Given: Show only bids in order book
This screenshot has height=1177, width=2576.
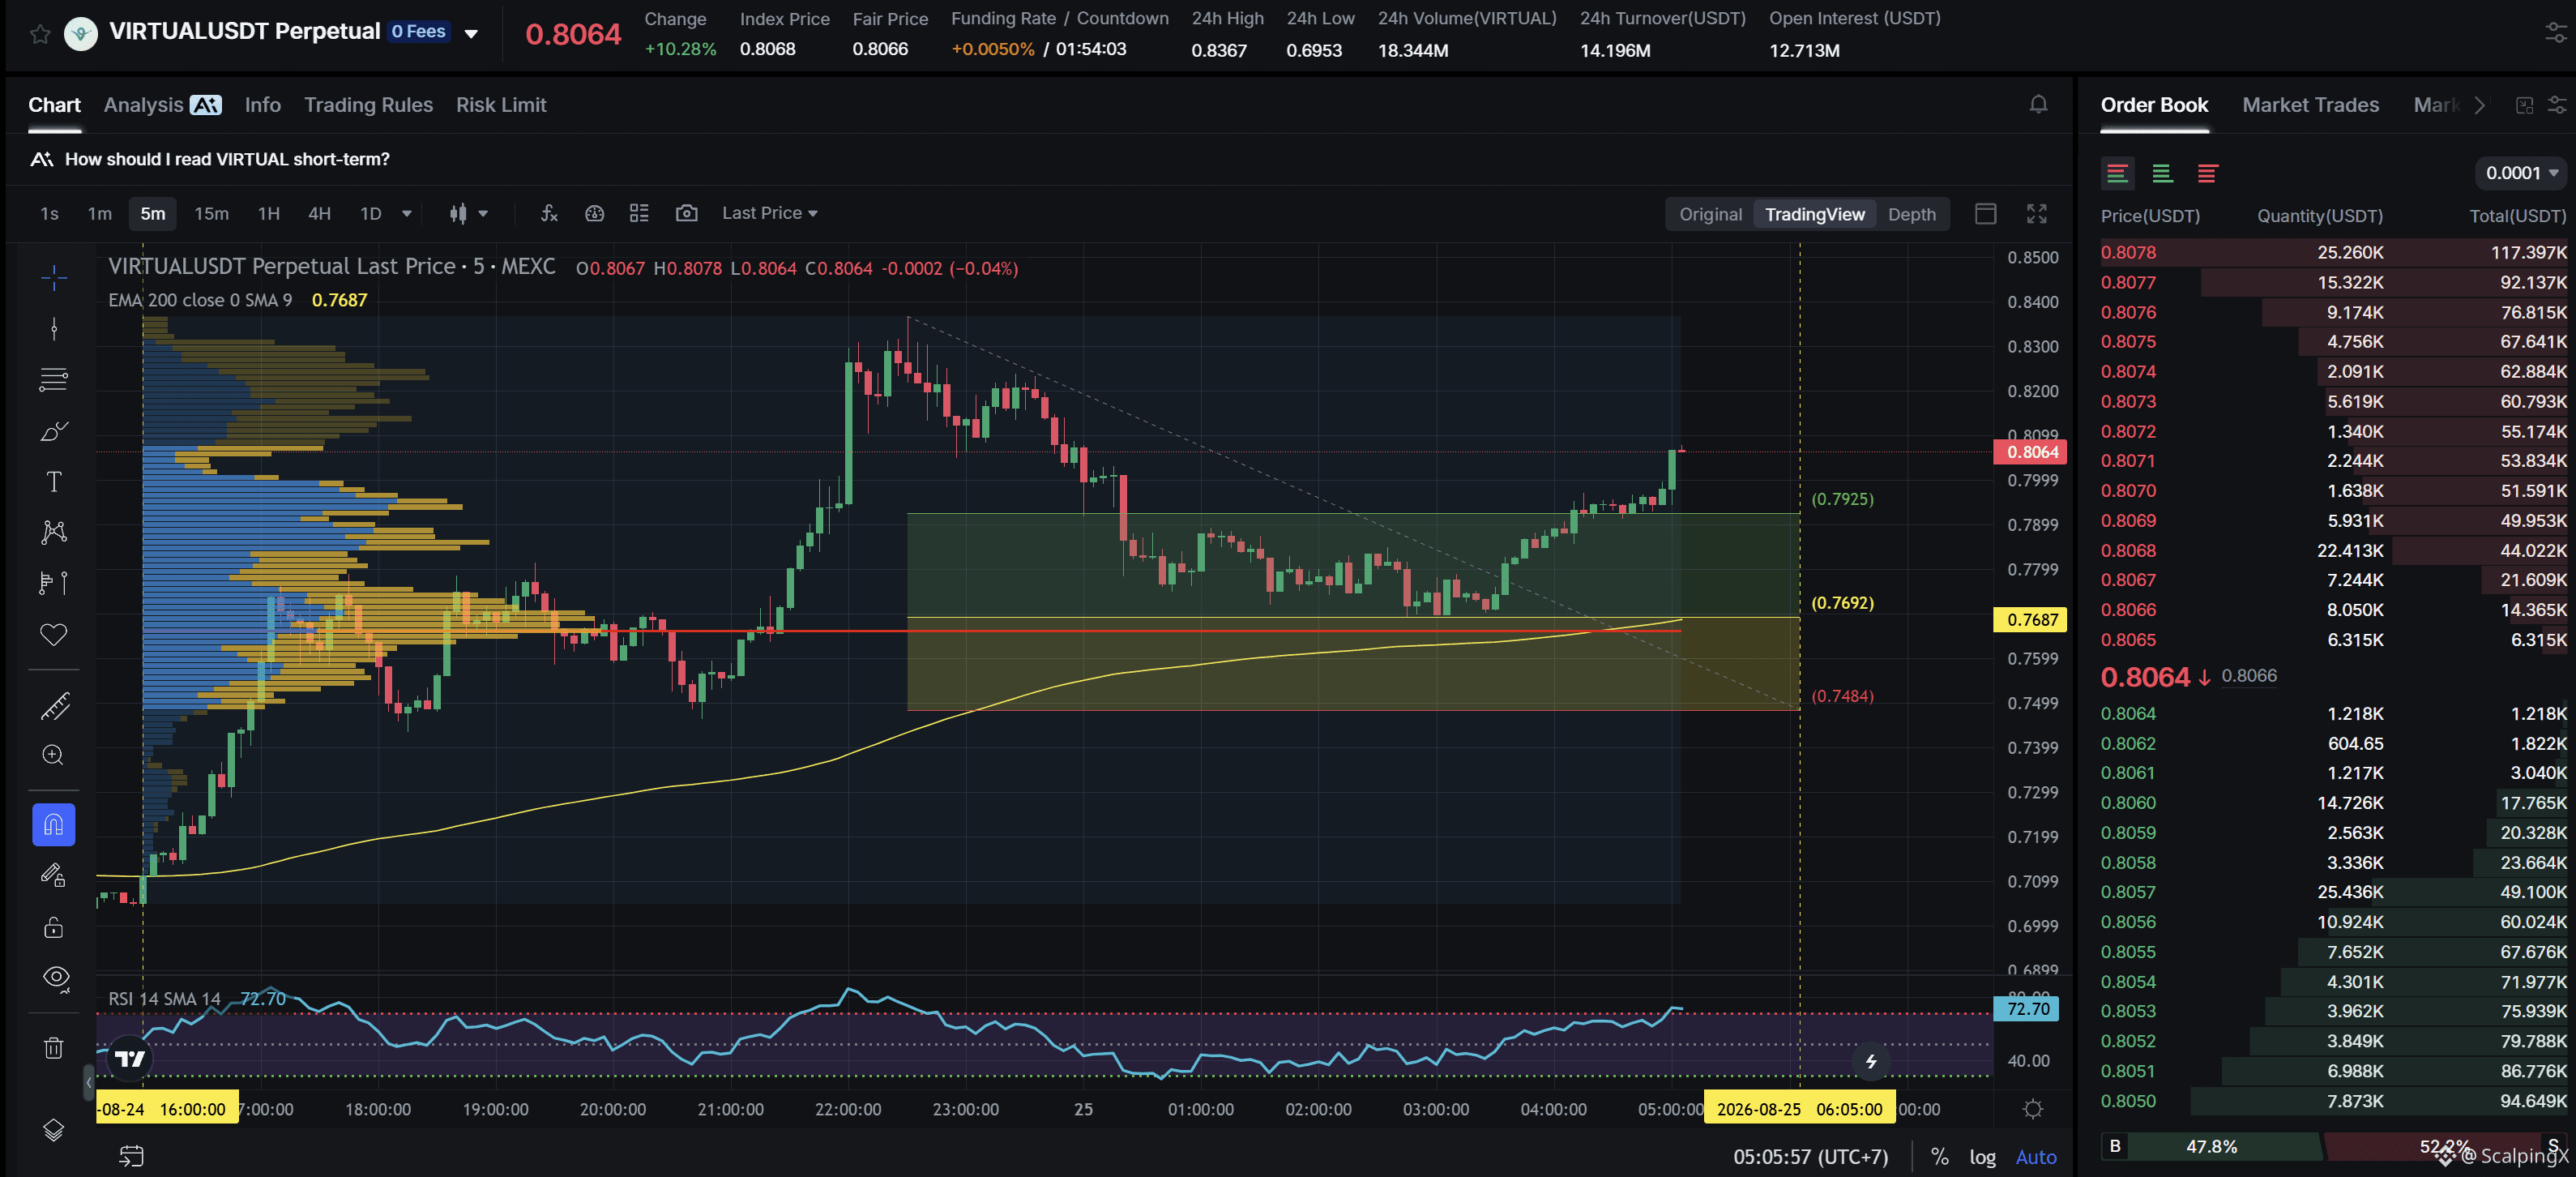Looking at the screenshot, I should click(2162, 173).
